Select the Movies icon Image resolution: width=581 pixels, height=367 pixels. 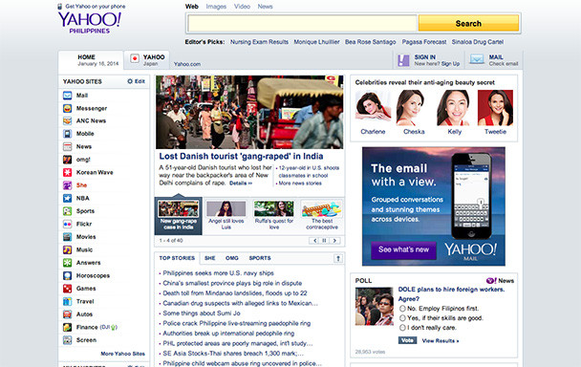point(67,237)
